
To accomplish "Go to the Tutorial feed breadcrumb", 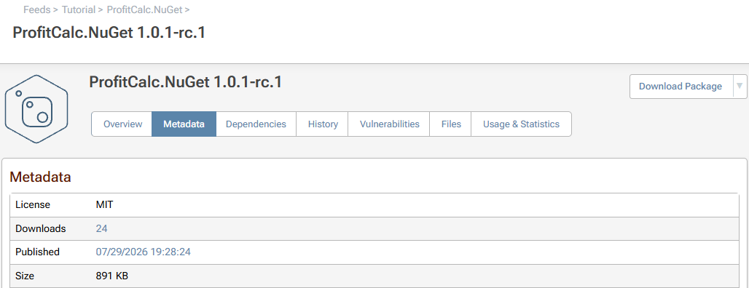I will tap(79, 9).
